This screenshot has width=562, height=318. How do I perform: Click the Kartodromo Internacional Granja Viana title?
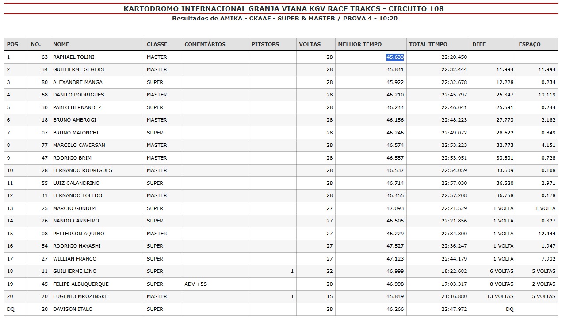(283, 8)
